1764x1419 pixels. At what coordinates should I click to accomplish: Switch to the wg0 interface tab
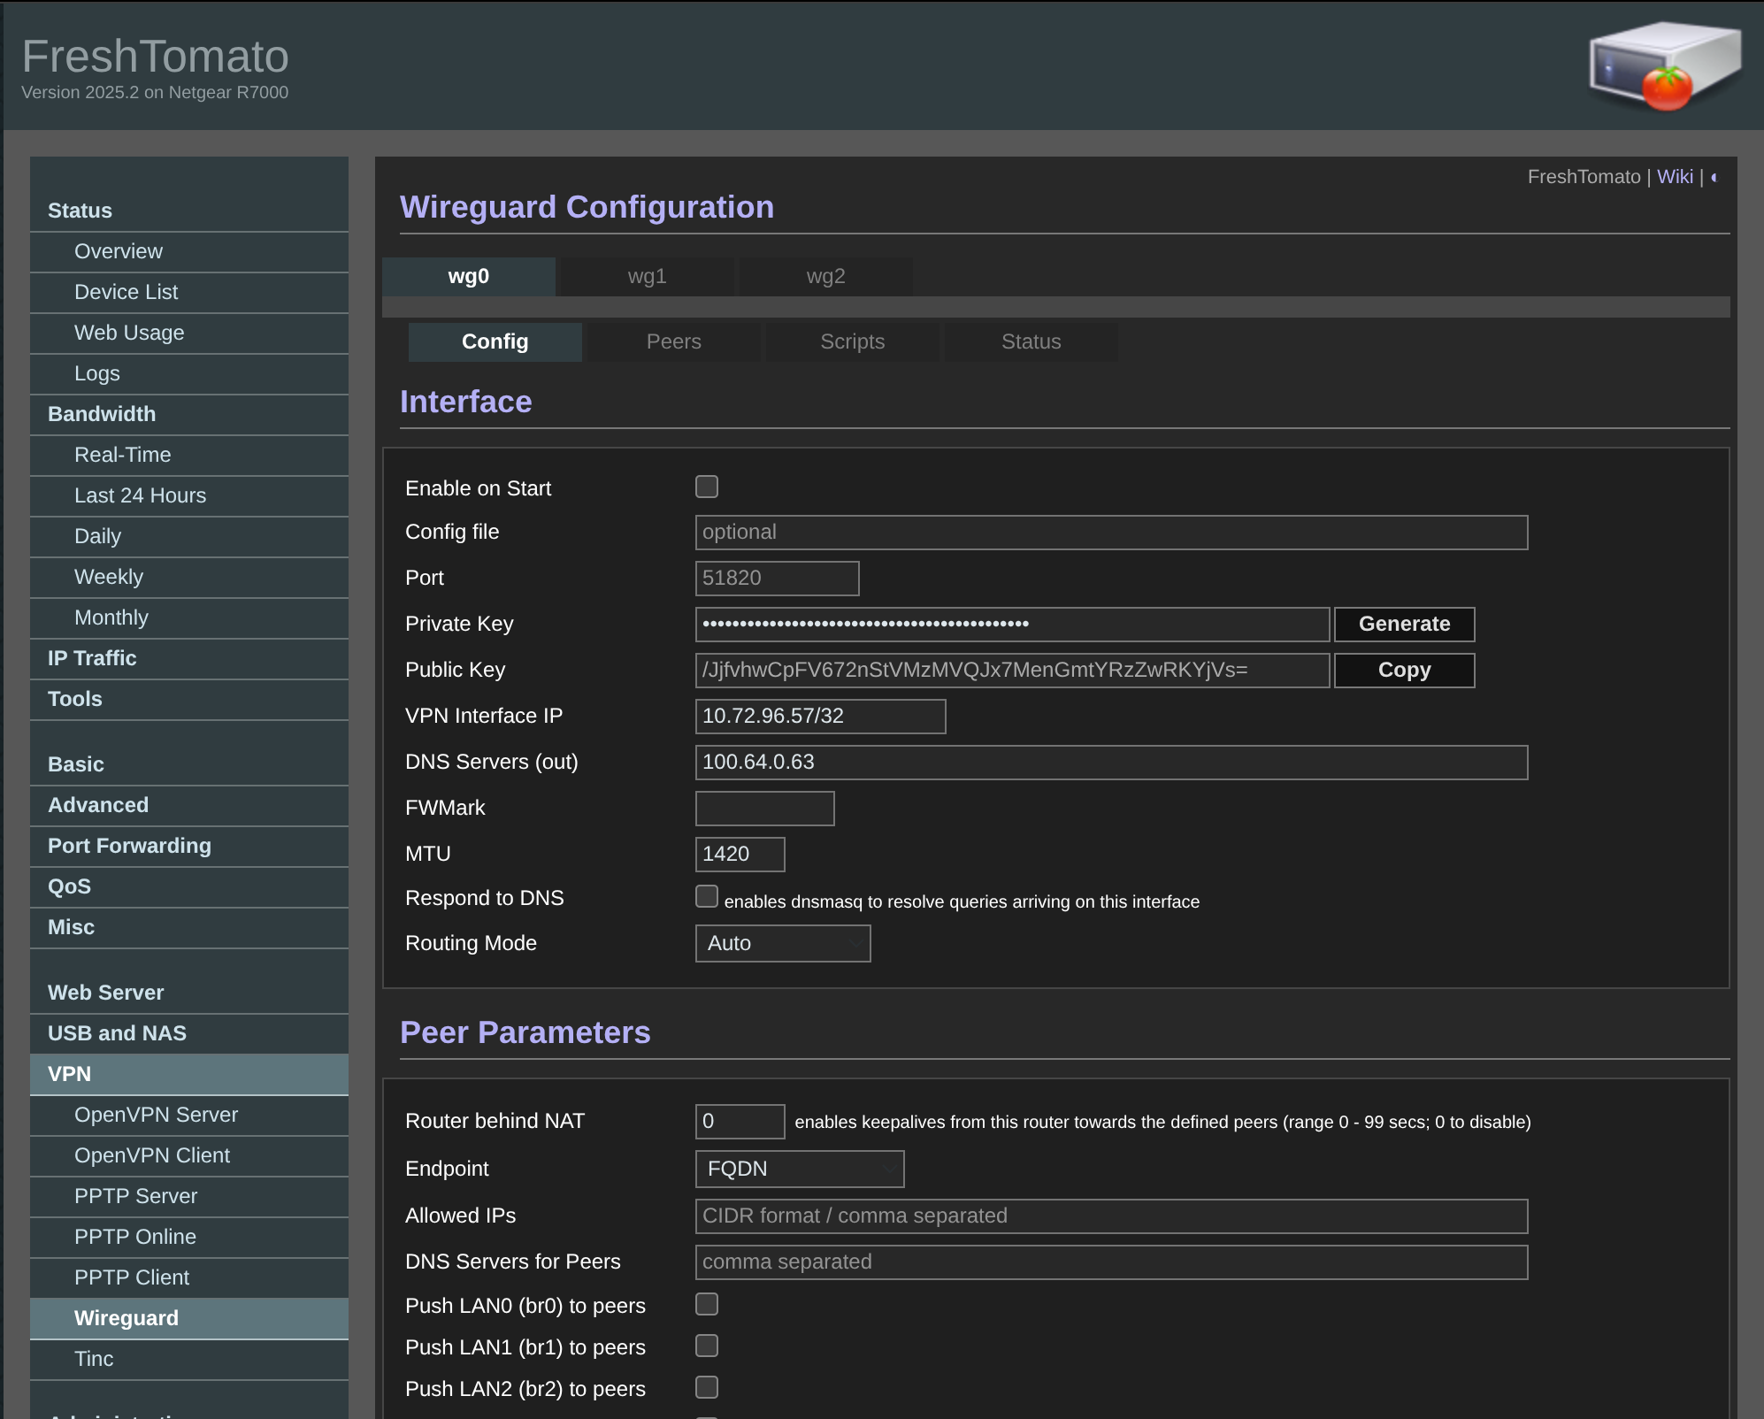pos(469,277)
